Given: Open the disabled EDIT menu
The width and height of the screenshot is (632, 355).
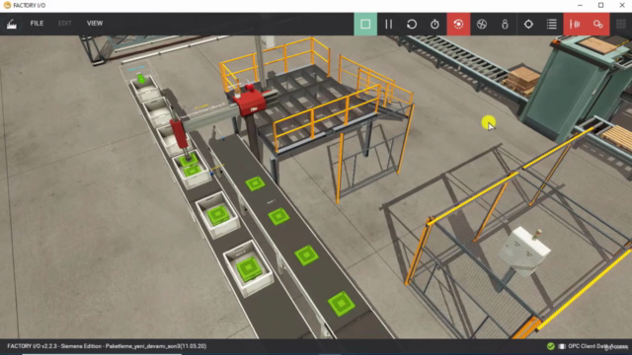Looking at the screenshot, I should tap(65, 24).
